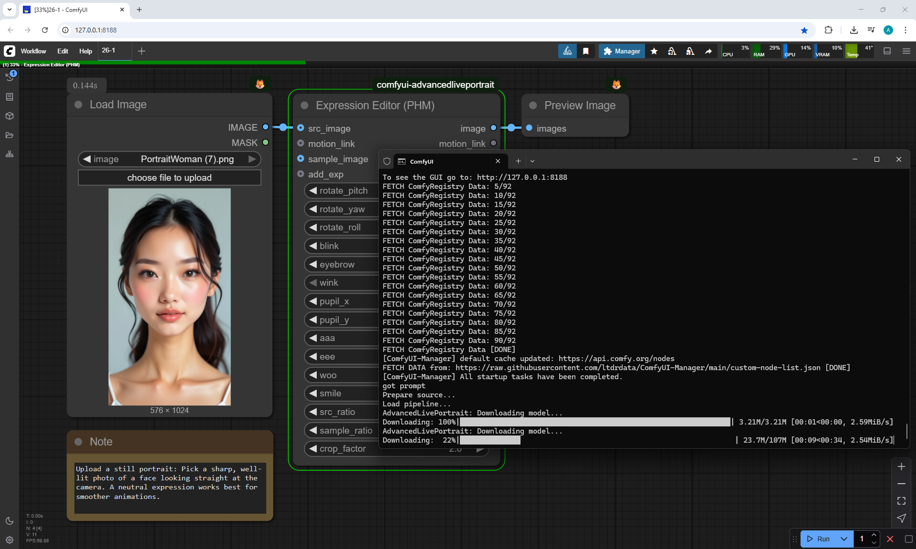Expand the Run button dropdown arrow
Image resolution: width=916 pixels, height=549 pixels.
[843, 539]
